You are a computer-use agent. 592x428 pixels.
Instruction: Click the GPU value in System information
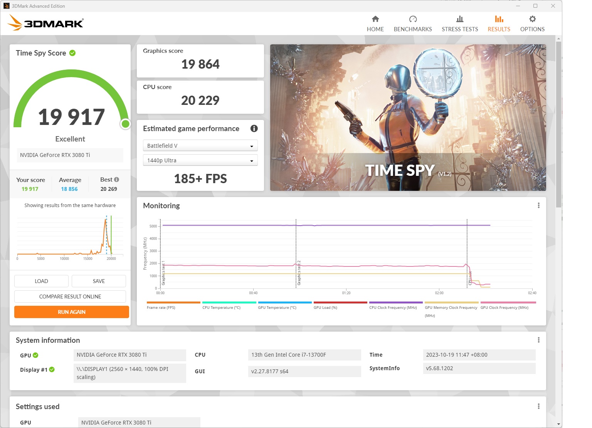(x=129, y=355)
